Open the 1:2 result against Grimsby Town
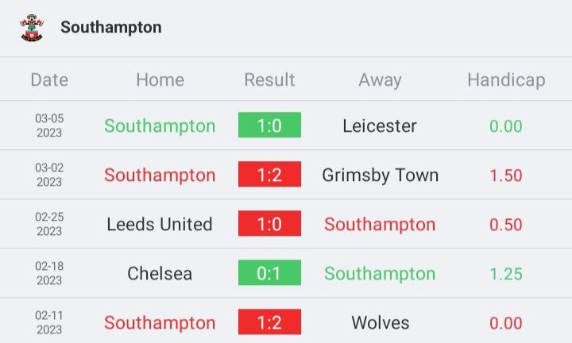Viewport: 572px width, 343px height. (269, 174)
